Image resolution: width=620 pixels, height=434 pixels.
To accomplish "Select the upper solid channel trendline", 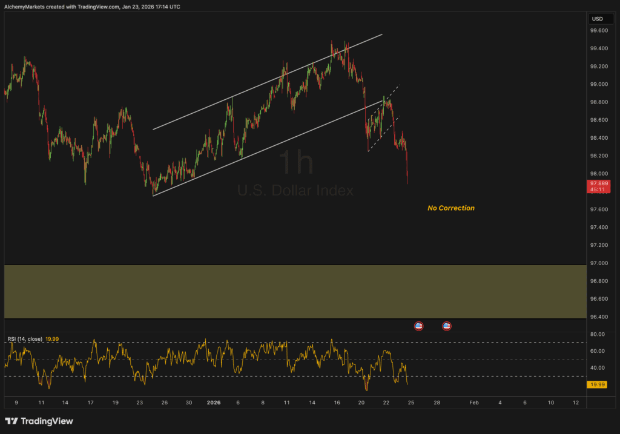I will pyautogui.click(x=266, y=82).
